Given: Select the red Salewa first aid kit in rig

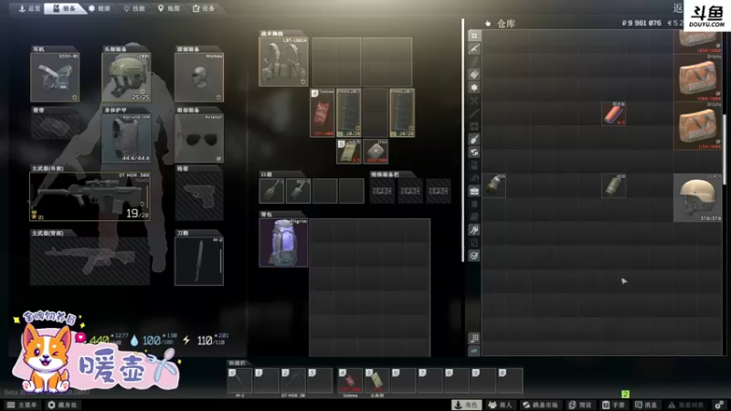Looking at the screenshot, I should [323, 112].
